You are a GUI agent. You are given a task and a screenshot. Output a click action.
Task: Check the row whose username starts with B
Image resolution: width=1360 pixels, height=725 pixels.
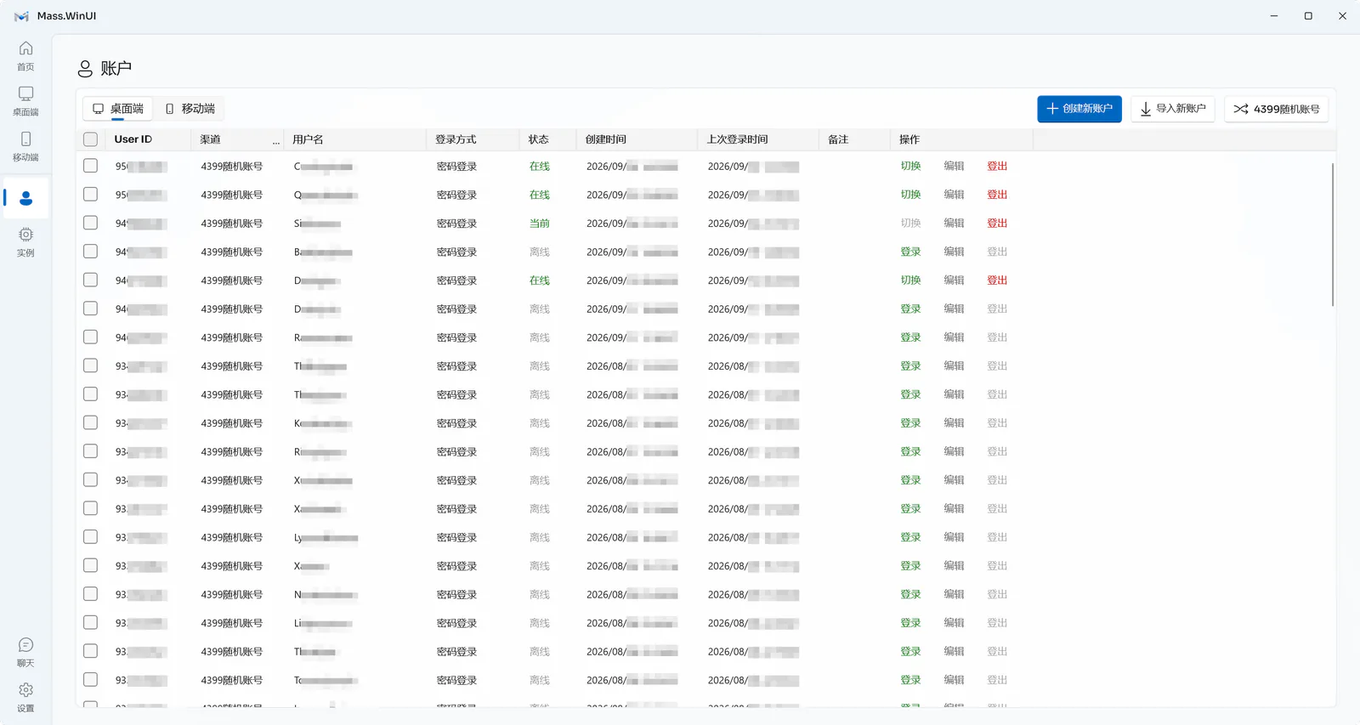tap(91, 252)
